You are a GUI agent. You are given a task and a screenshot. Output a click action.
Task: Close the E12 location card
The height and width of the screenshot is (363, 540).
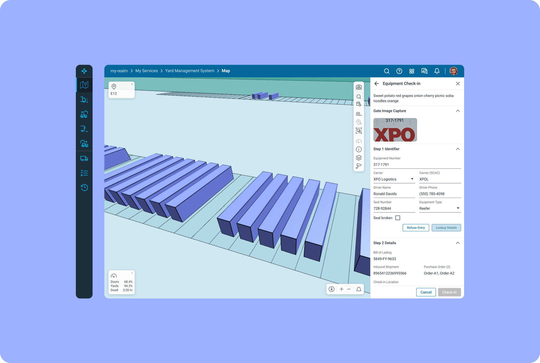pyautogui.click(x=132, y=84)
